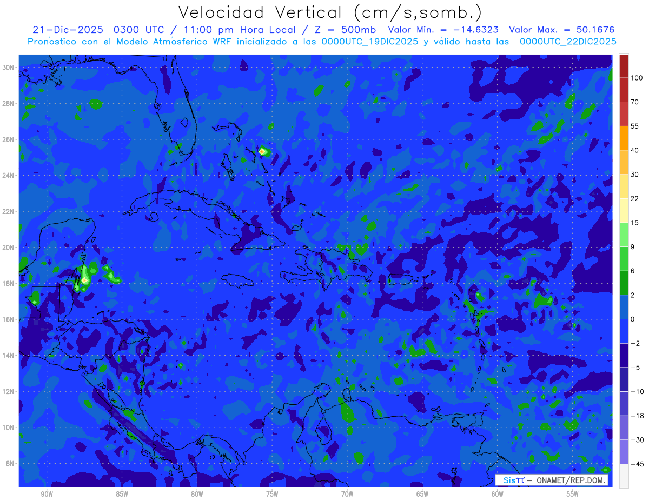
Task: Click the "0000UTC_22DIC2025" valid-until time
Action: click(567, 42)
